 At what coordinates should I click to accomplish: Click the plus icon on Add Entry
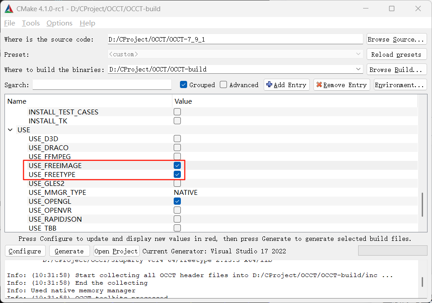(x=269, y=84)
